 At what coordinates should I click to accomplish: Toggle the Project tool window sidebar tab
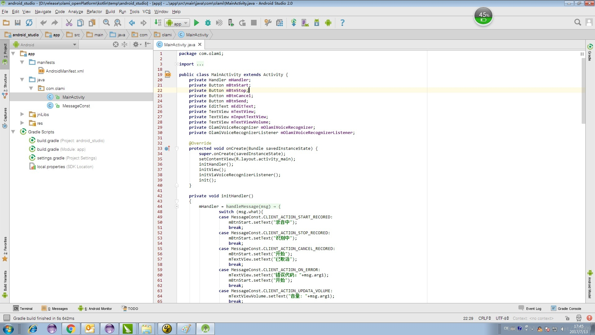pyautogui.click(x=5, y=51)
